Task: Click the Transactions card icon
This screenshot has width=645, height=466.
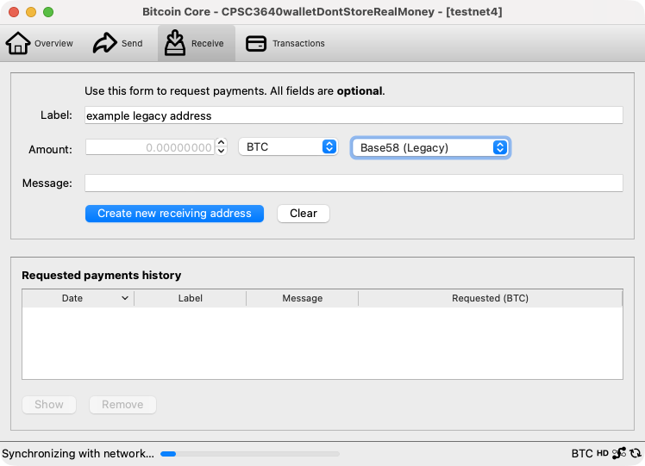Action: pos(256,44)
